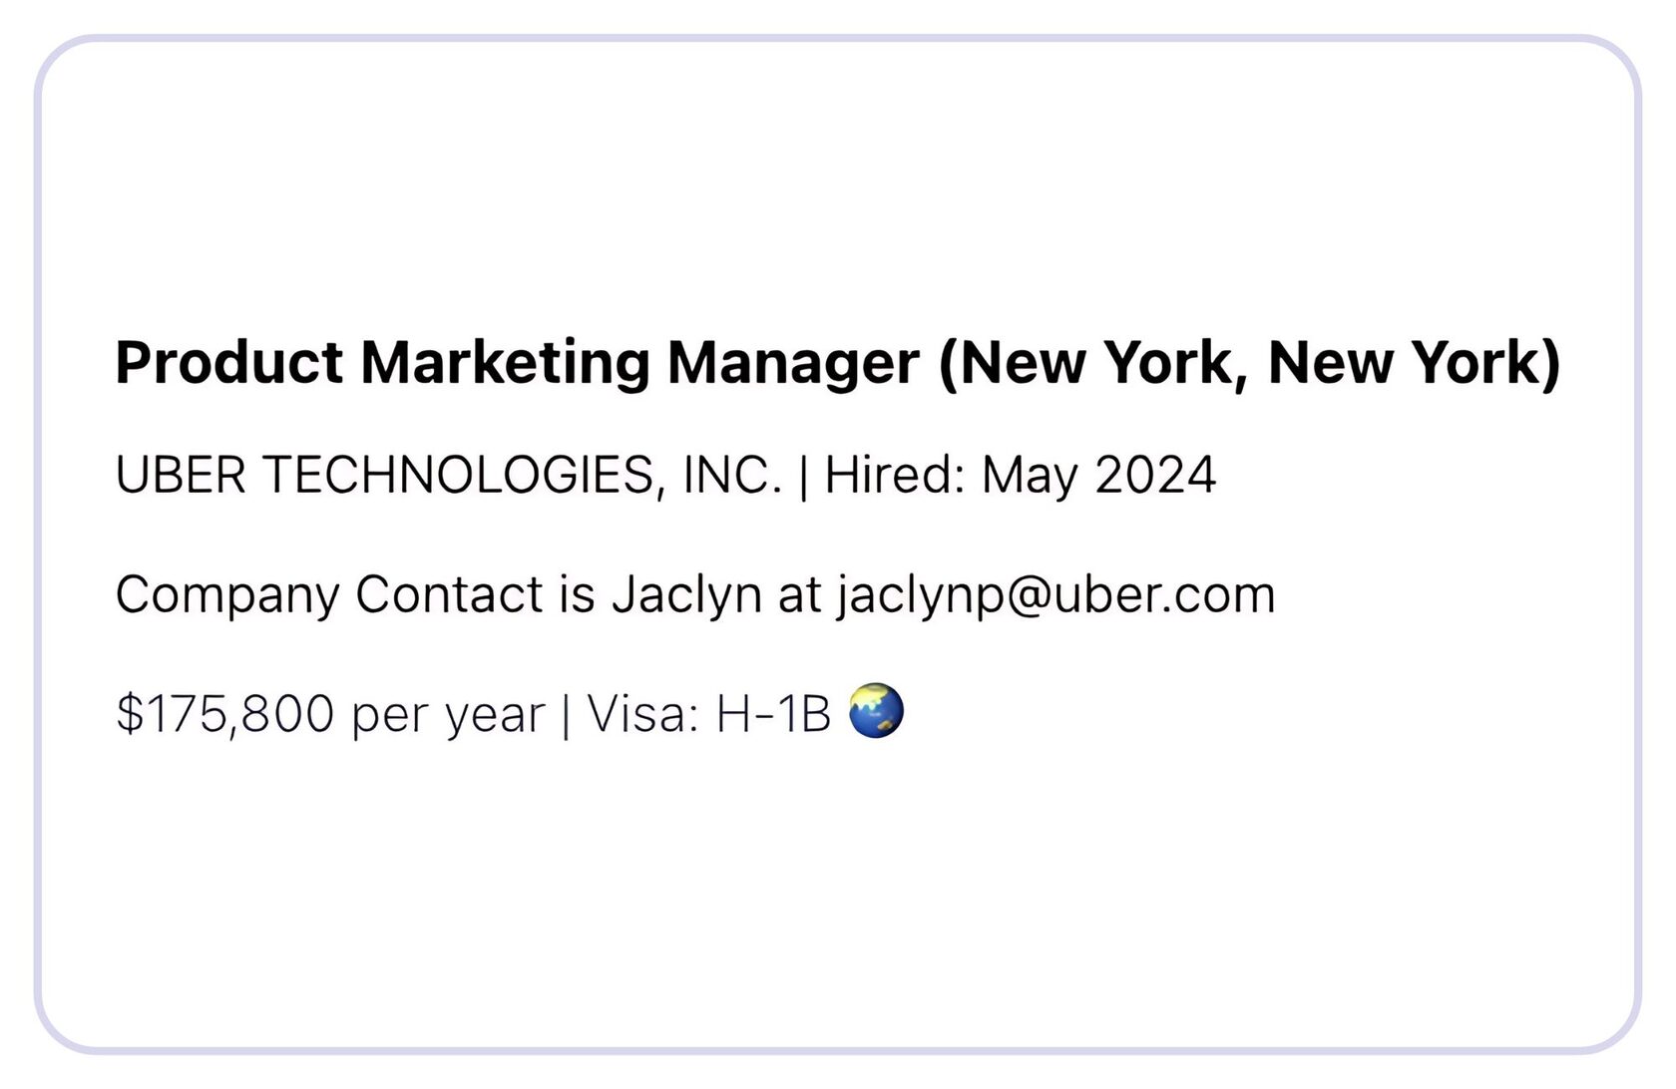Click the Visa: H-1B label
The image size is (1676, 1089).
coord(709,714)
